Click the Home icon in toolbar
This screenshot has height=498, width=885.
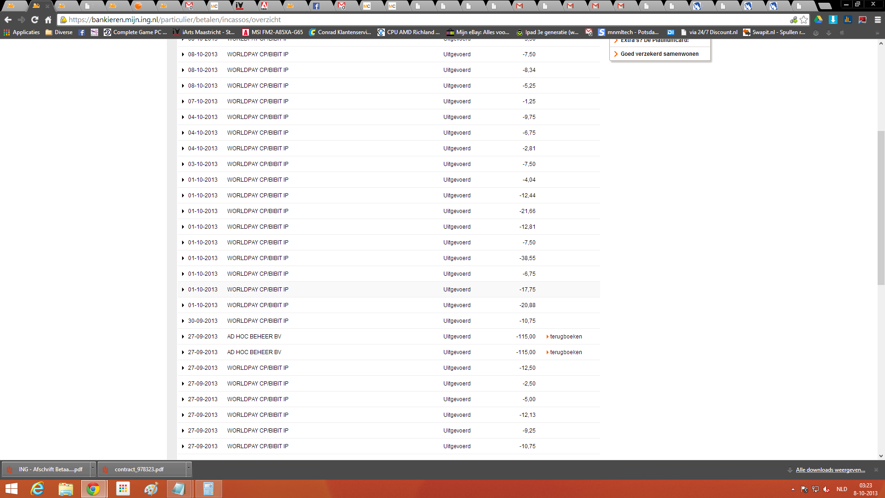pyautogui.click(x=48, y=20)
